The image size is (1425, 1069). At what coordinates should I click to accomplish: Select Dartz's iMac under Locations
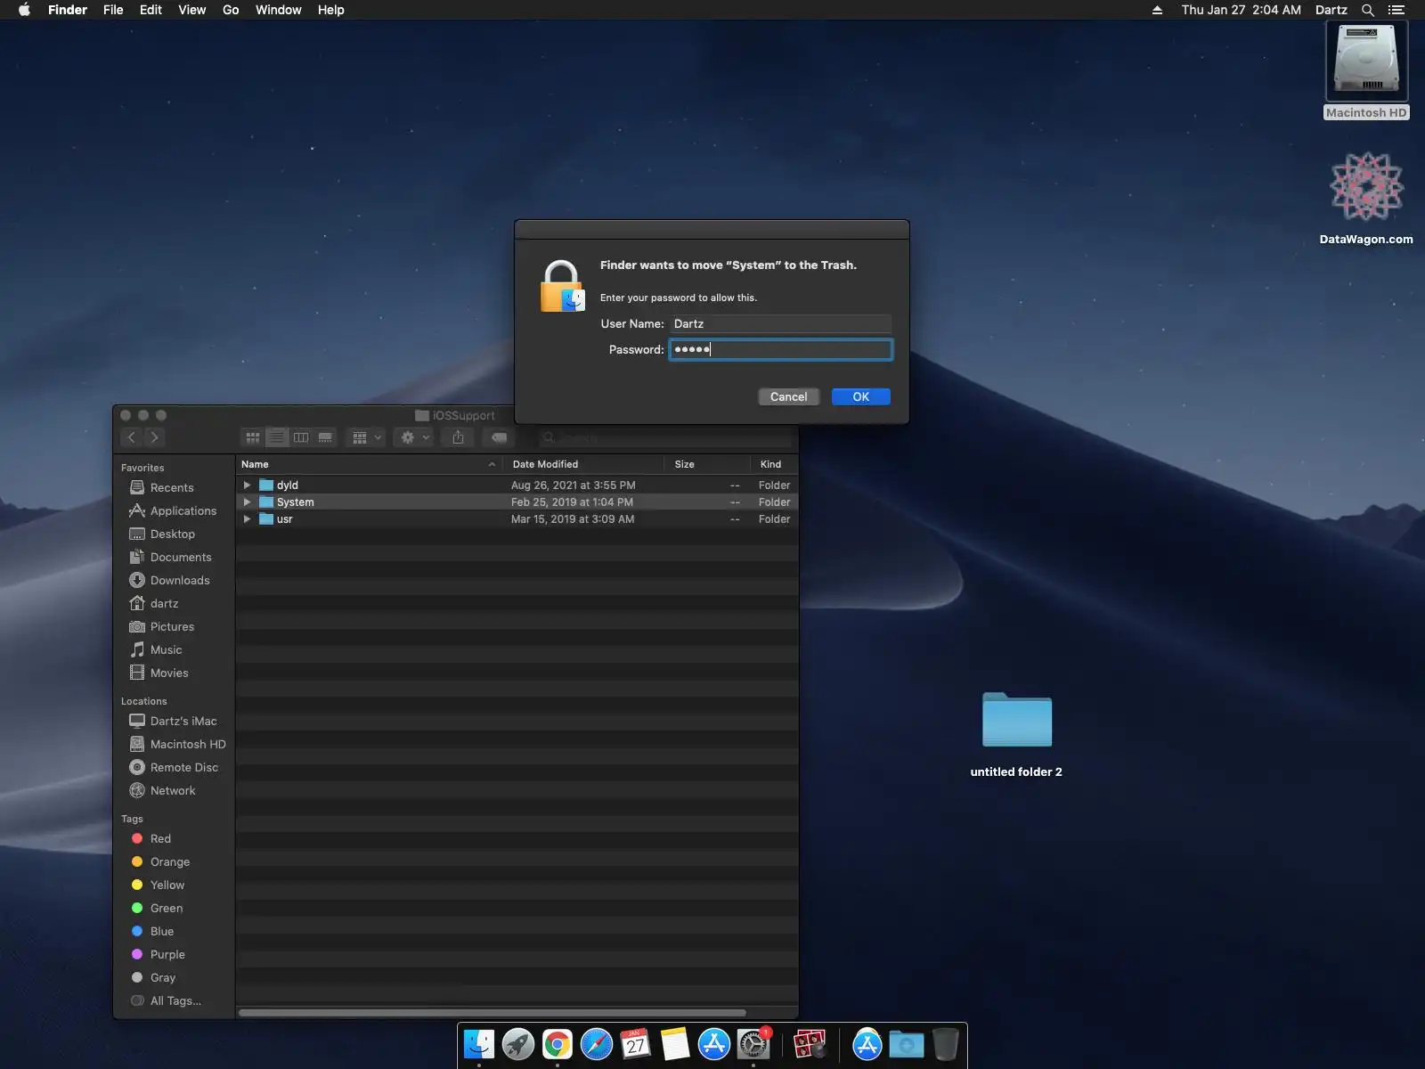pyautogui.click(x=173, y=721)
